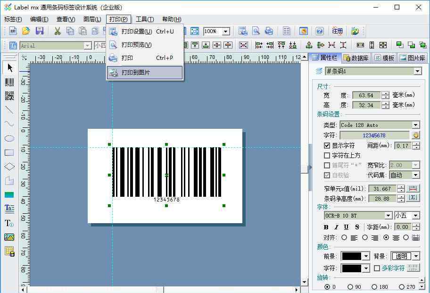Choose the straight line drawing tool
The image size is (430, 293).
(x=9, y=110)
